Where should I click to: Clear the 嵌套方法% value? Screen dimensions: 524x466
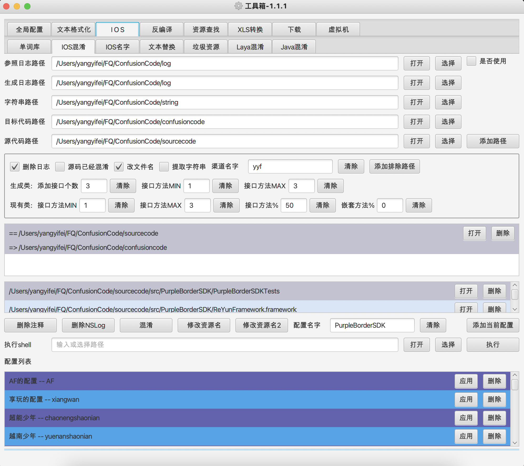tap(419, 205)
